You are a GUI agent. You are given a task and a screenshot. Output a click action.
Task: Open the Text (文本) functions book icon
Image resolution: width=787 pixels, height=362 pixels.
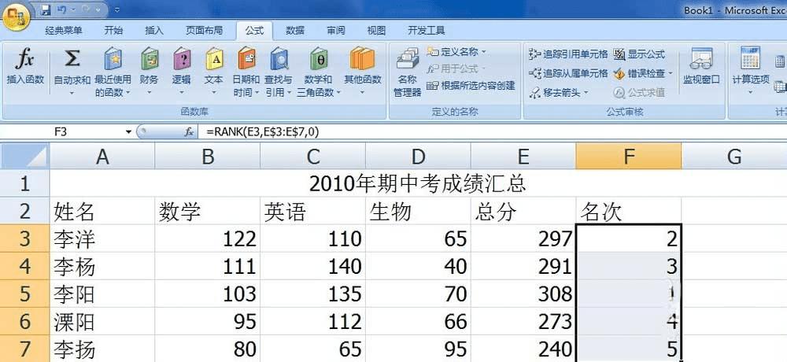[214, 59]
